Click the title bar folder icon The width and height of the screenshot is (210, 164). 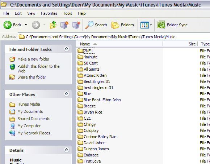pyautogui.click(x=4, y=4)
